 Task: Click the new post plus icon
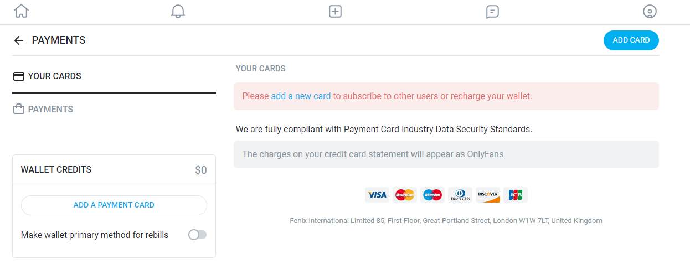[x=335, y=11]
